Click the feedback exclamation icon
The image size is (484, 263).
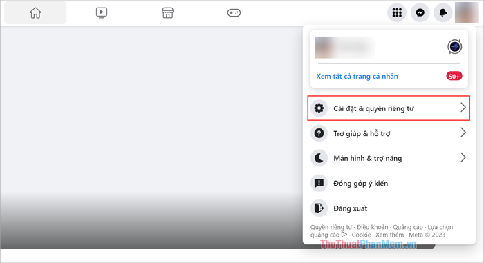pyautogui.click(x=319, y=183)
